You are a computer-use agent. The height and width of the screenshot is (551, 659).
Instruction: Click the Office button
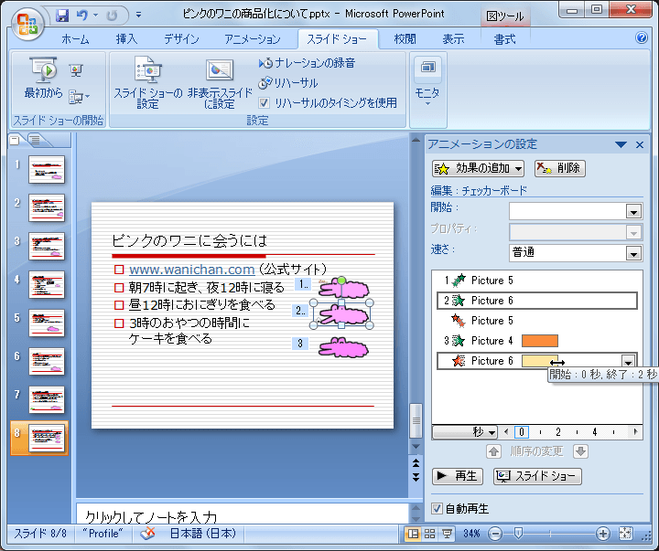point(27,24)
